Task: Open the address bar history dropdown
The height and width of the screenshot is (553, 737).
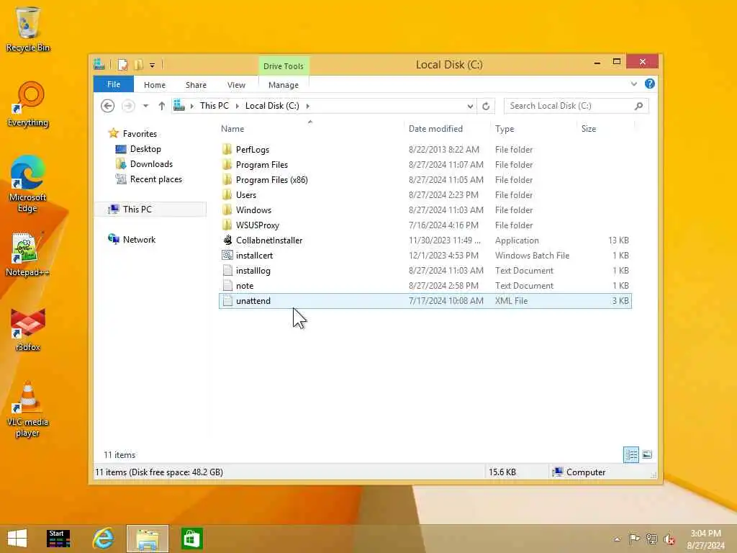Action: tap(470, 107)
